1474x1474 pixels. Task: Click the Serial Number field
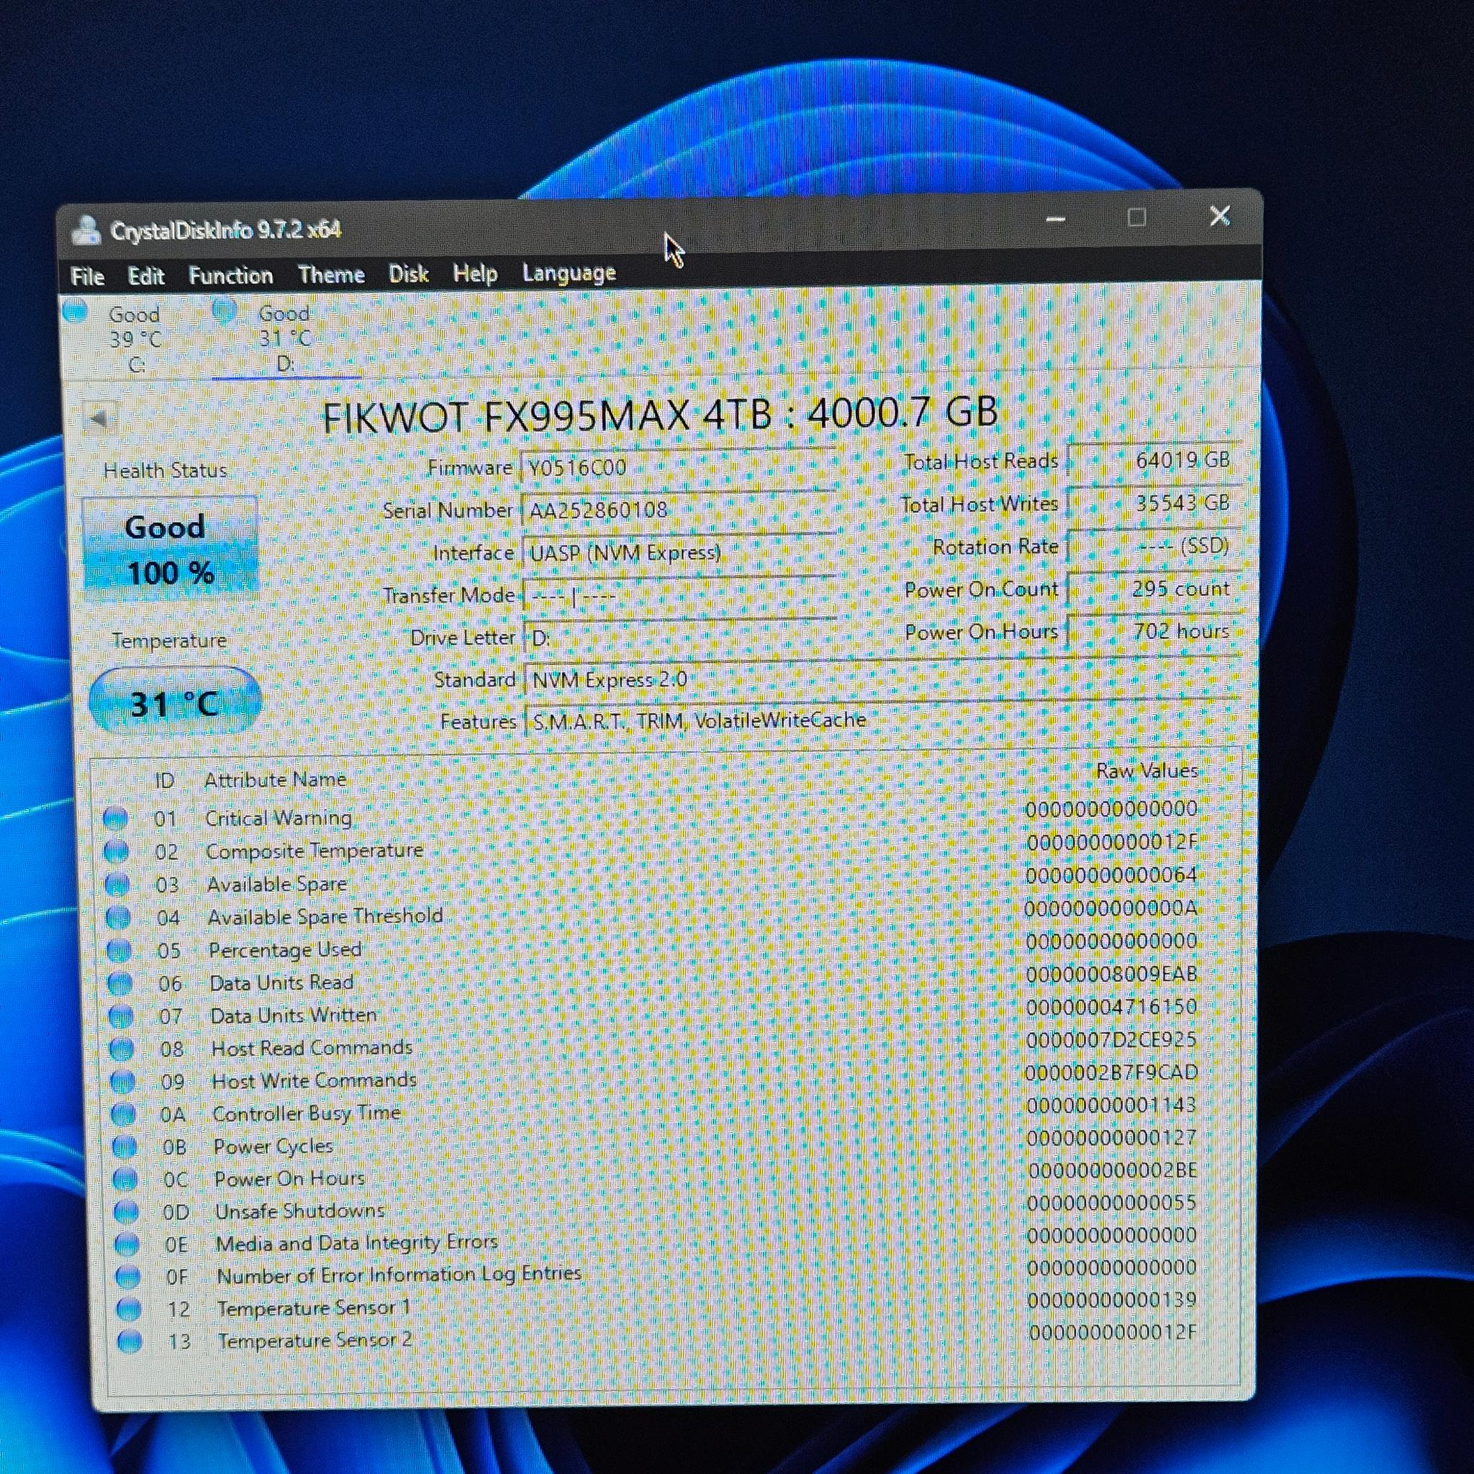(x=678, y=510)
